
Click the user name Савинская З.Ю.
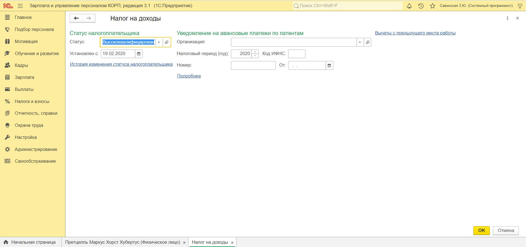(x=476, y=6)
